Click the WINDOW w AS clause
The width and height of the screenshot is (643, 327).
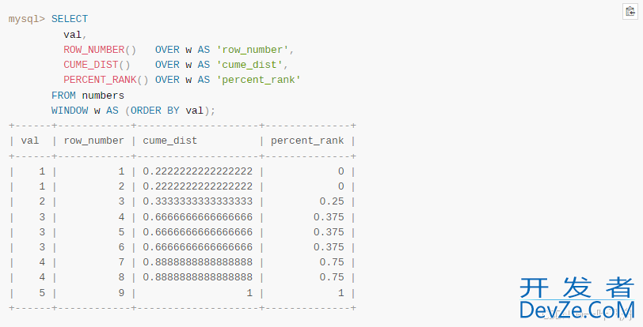click(x=85, y=111)
